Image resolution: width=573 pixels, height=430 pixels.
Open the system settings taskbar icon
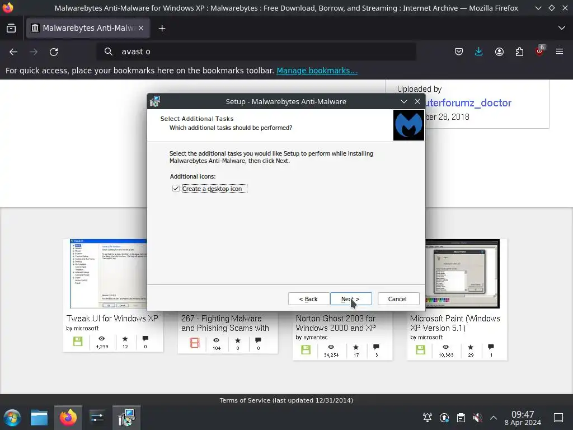[97, 418]
